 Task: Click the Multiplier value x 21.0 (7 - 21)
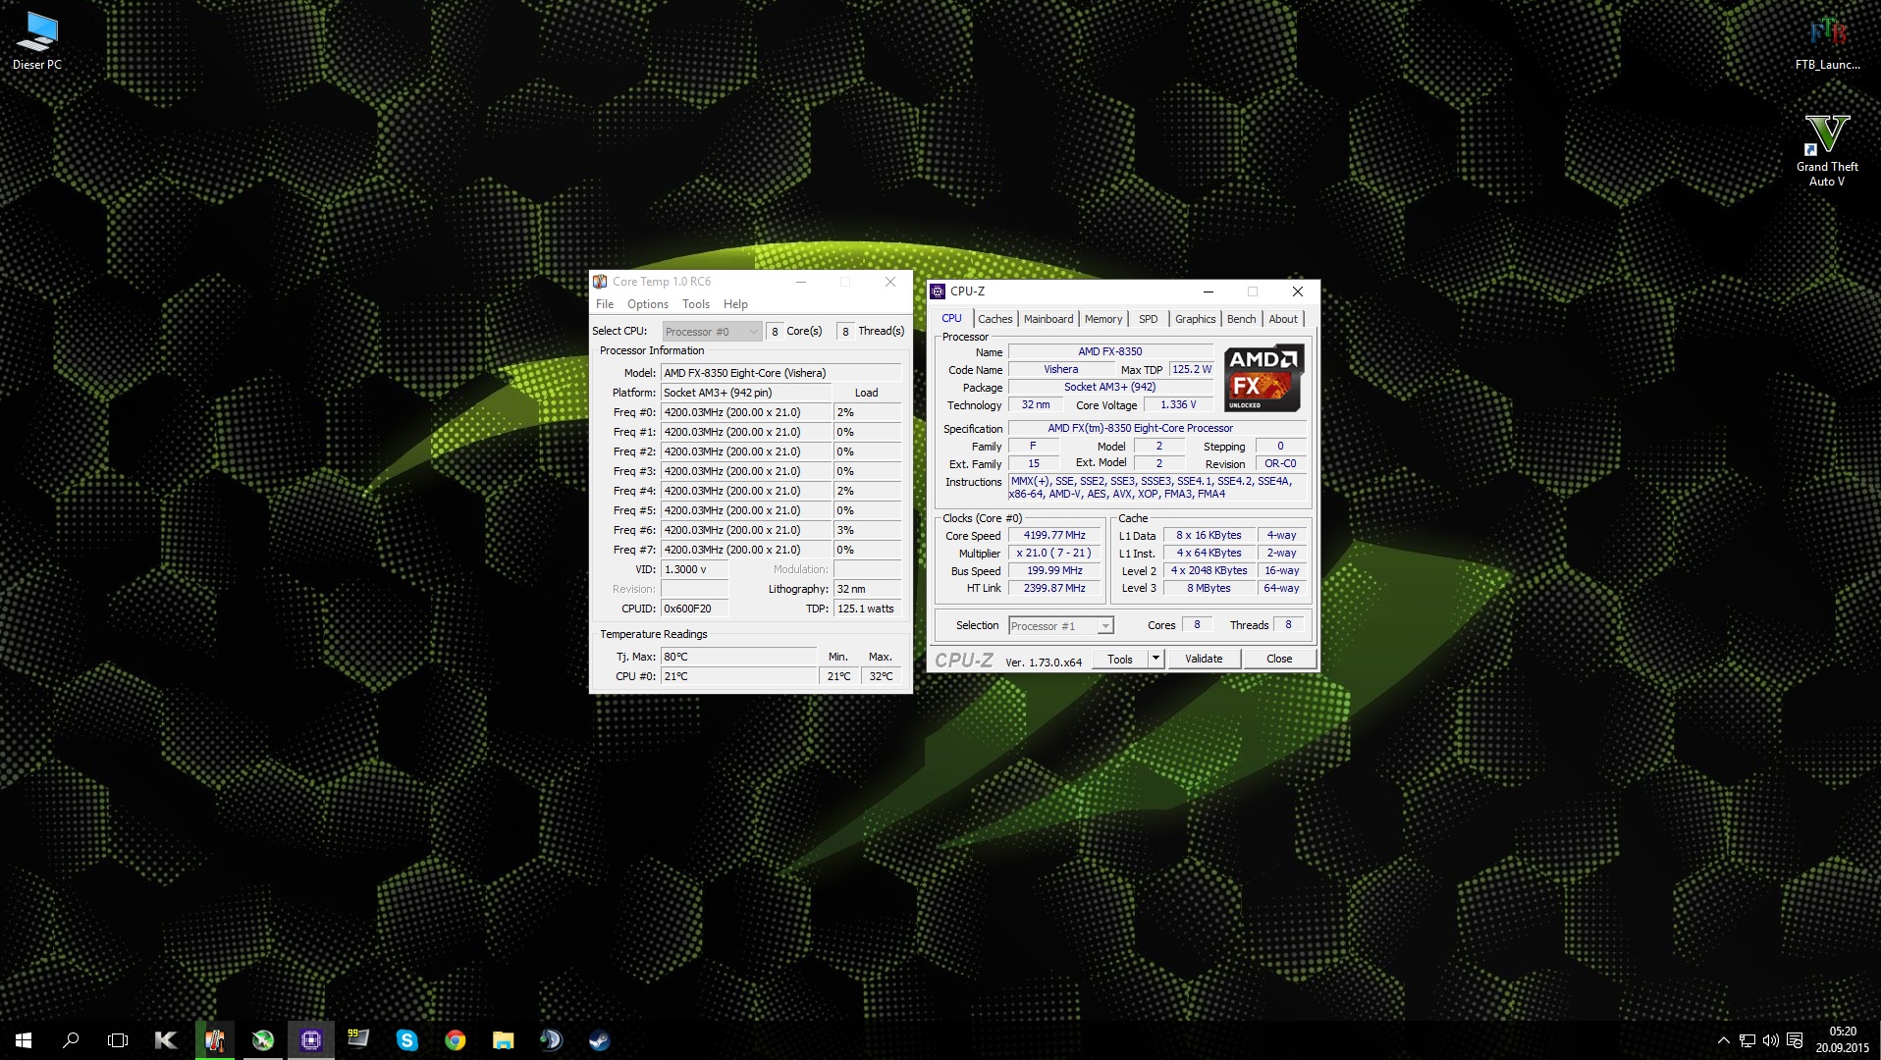[x=1054, y=554]
